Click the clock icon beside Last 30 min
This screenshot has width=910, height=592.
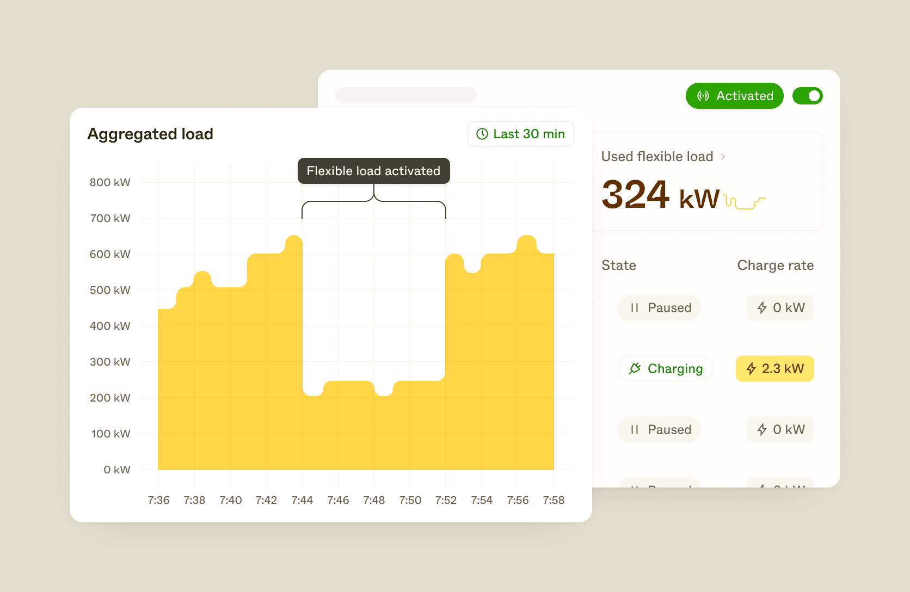[482, 134]
